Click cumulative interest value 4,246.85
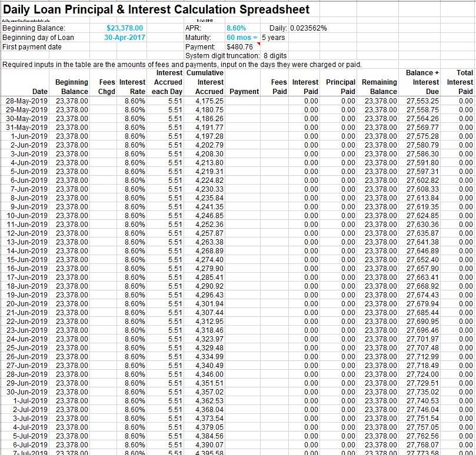The image size is (476, 455). [209, 215]
